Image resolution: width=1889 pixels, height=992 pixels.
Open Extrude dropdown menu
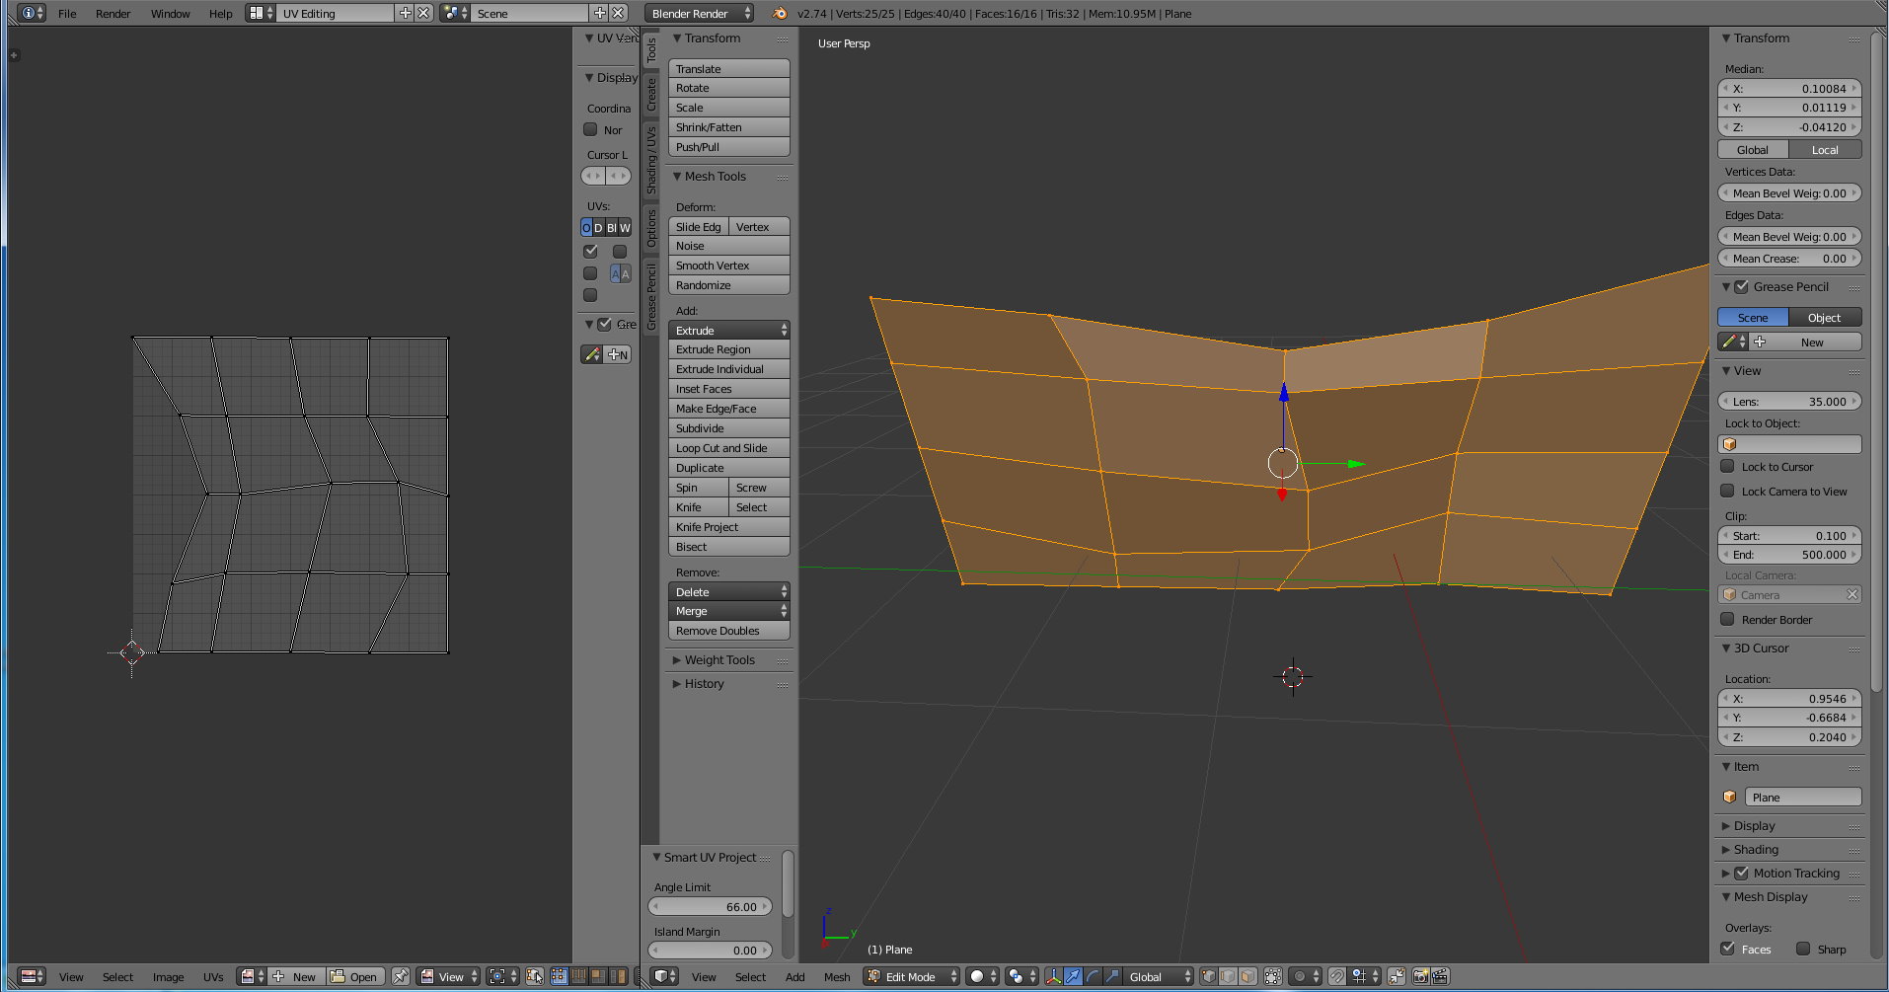pyautogui.click(x=729, y=330)
